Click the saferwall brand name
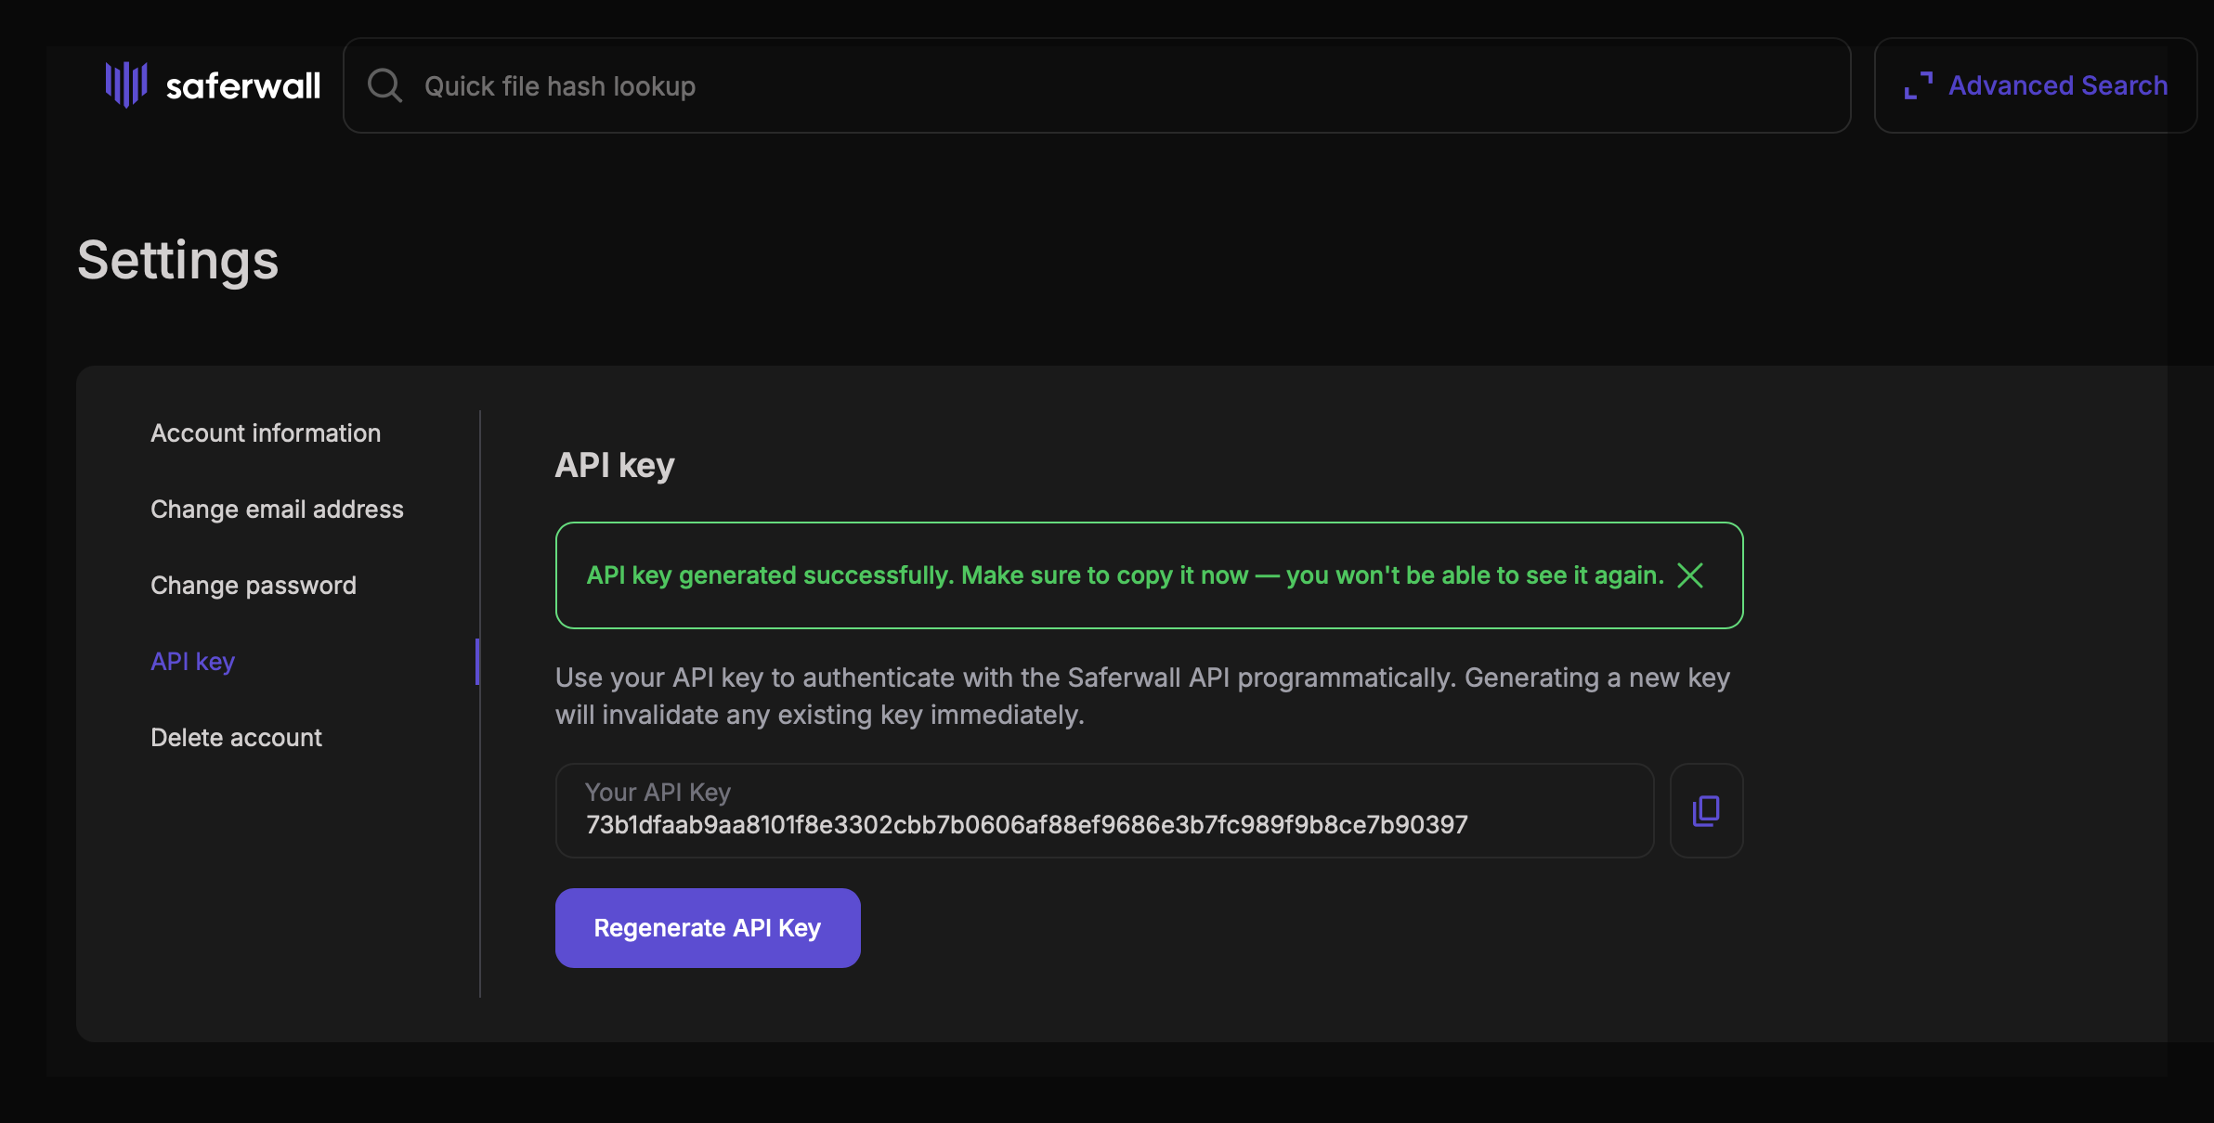The image size is (2214, 1123). 243,85
